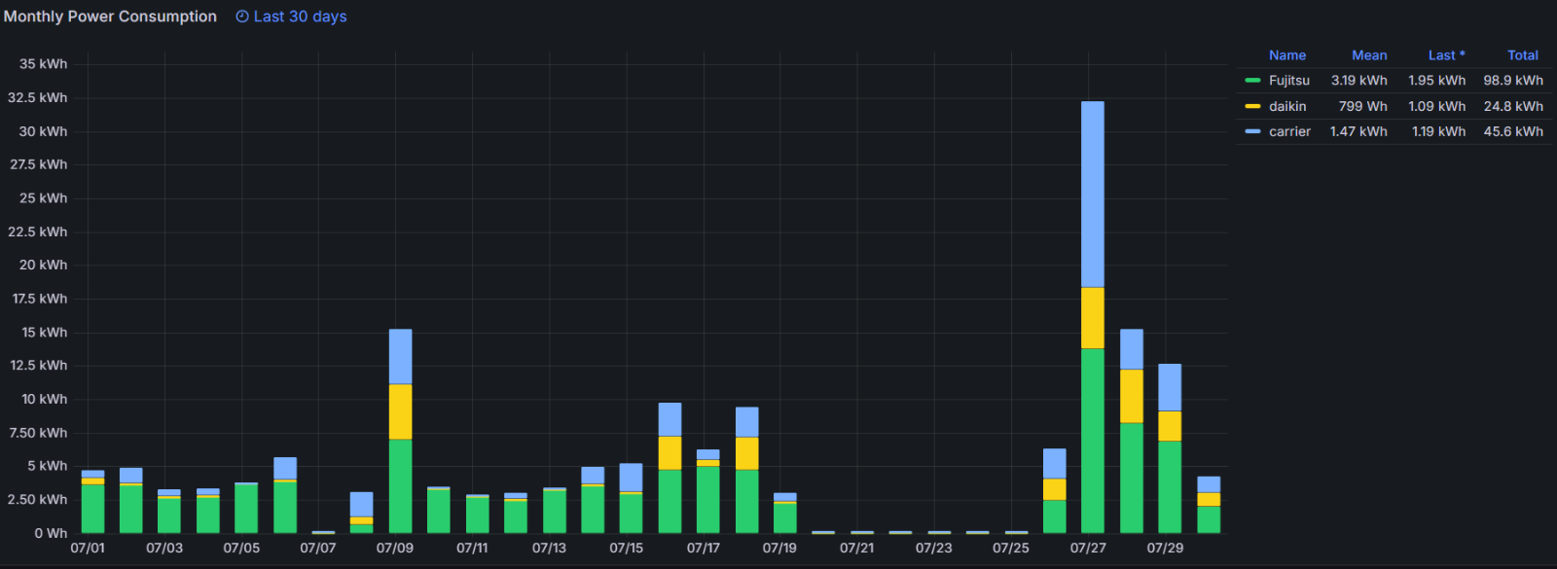Viewport: 1557px width, 569px height.
Task: Click the 0 Wh y-axis label
Action: (51, 533)
